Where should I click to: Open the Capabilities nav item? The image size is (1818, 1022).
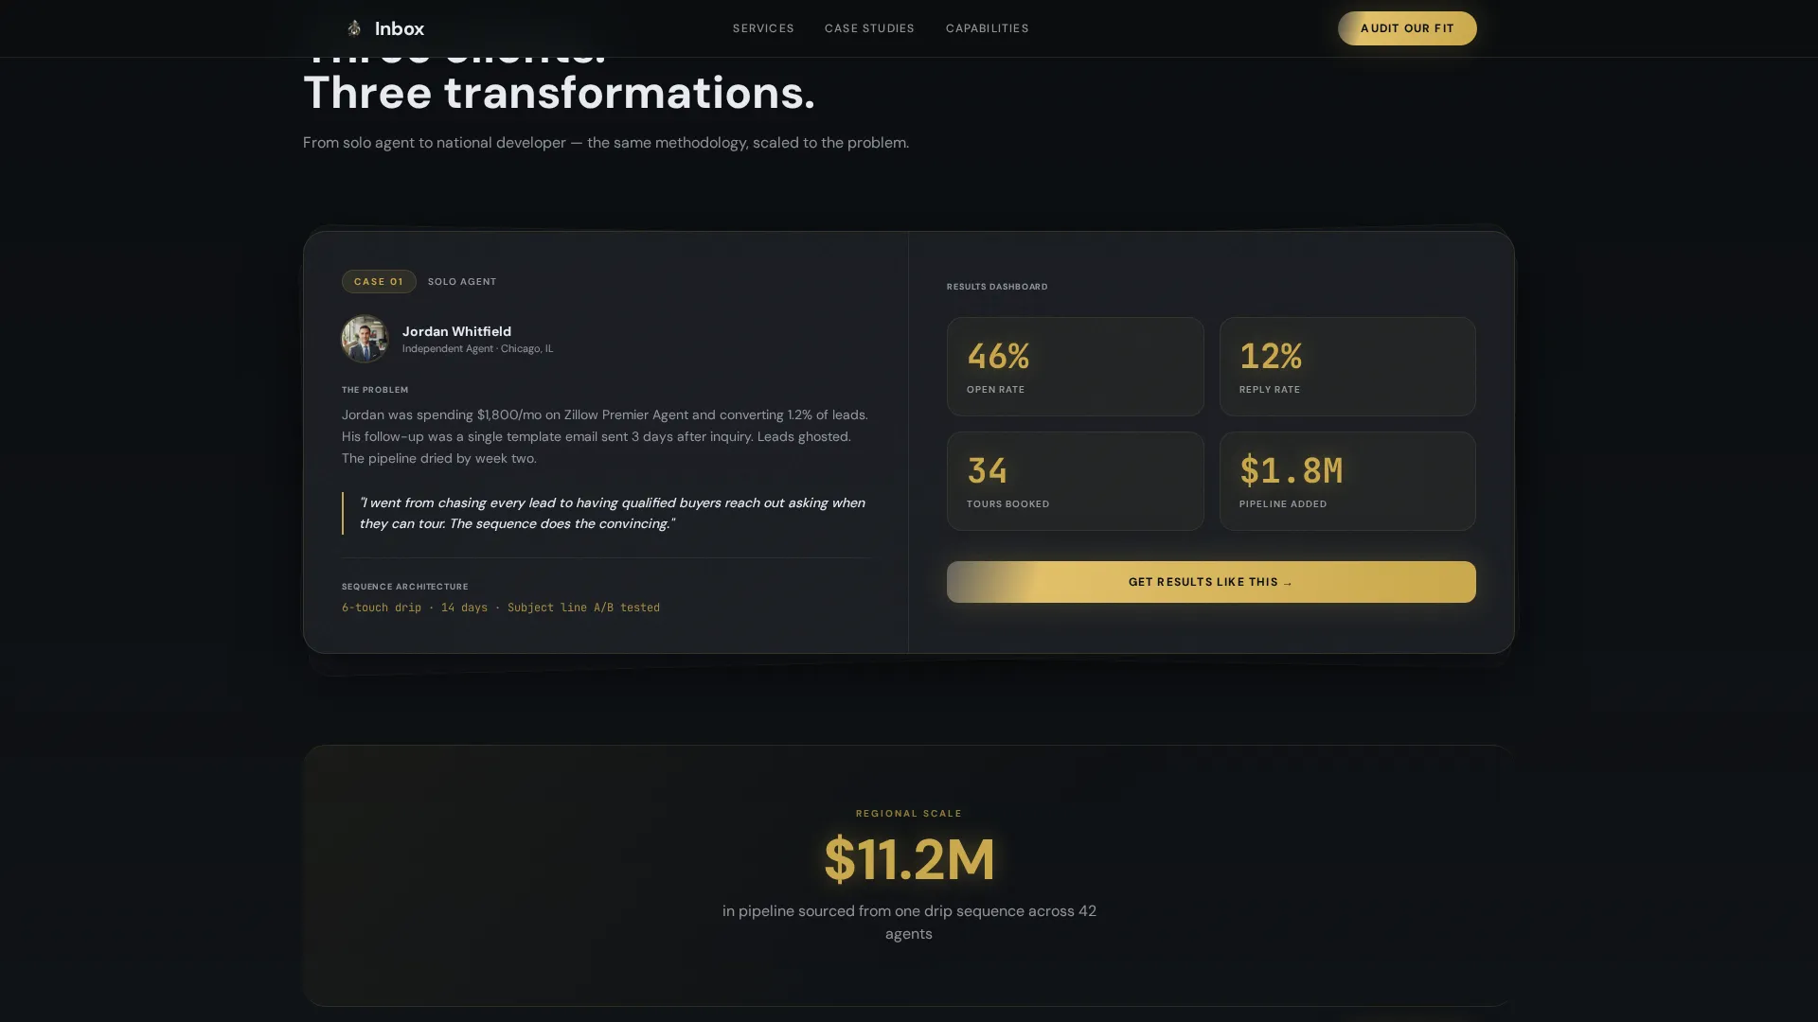tap(987, 28)
